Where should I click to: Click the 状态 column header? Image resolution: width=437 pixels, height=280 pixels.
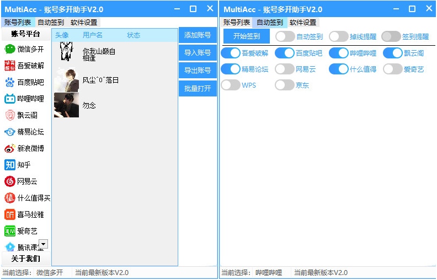click(x=134, y=35)
